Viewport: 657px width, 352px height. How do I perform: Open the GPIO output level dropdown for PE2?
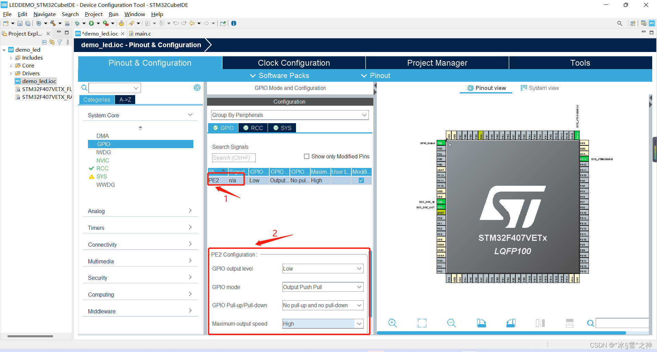point(359,269)
